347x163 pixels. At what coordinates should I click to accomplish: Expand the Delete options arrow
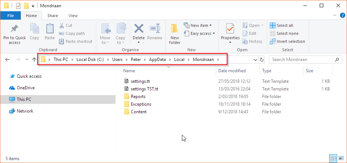pyautogui.click(x=139, y=42)
